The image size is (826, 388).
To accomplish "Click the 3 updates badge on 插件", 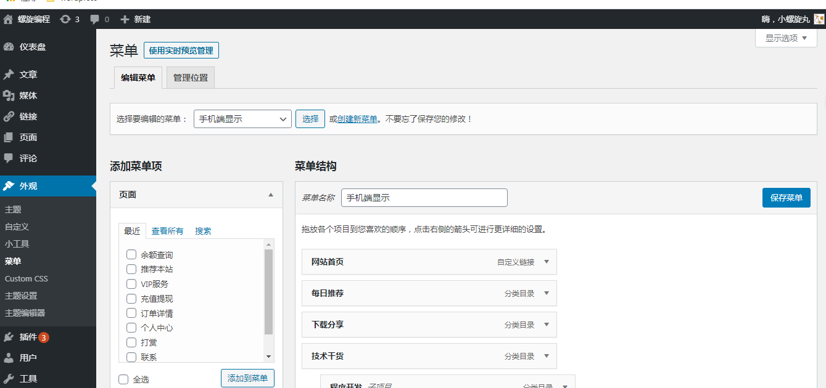I will (44, 337).
